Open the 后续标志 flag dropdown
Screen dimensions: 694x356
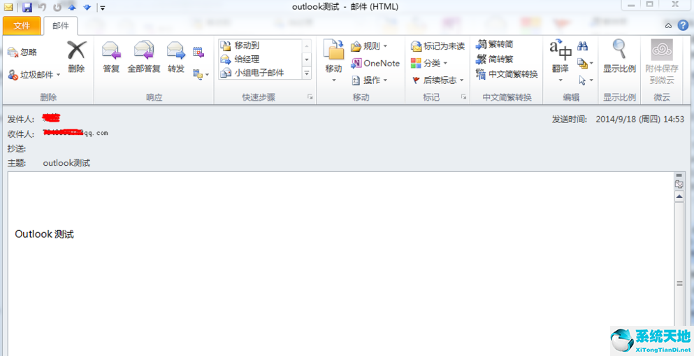point(438,80)
